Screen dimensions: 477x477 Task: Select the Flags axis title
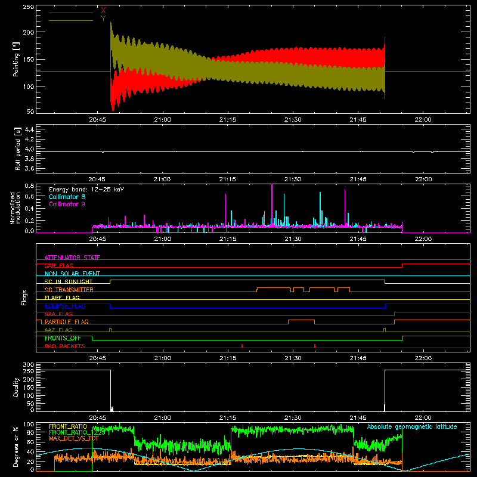[x=24, y=298]
